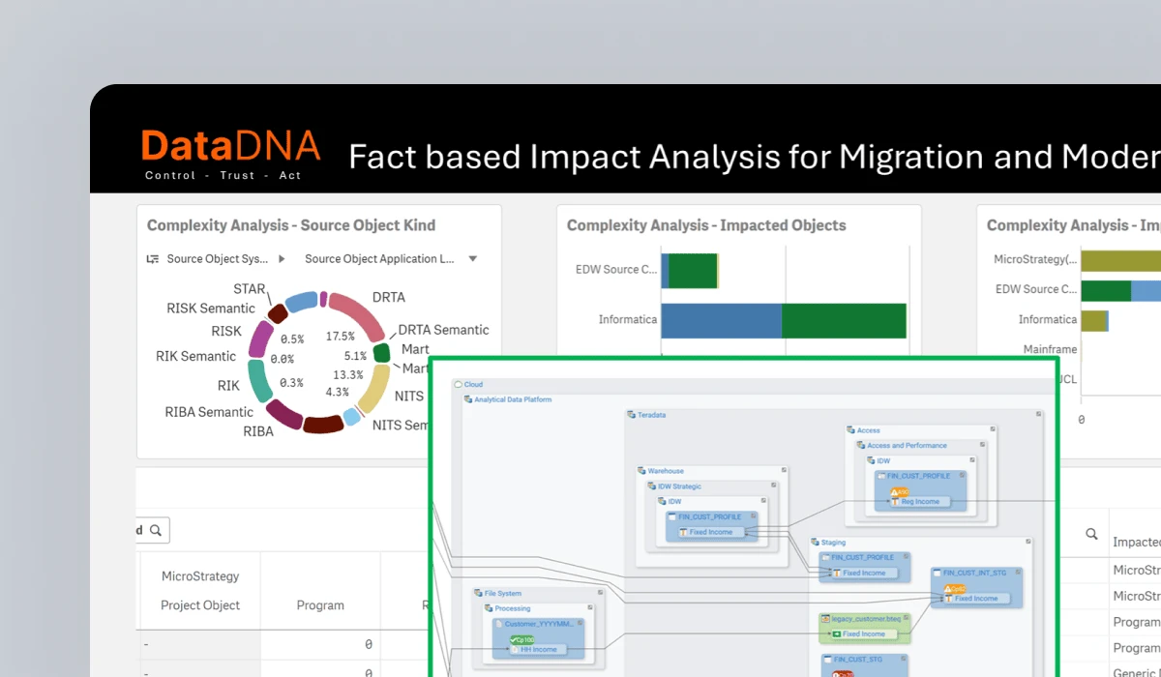Image resolution: width=1161 pixels, height=677 pixels.
Task: Collapse the Staging group box
Action: (x=1028, y=542)
